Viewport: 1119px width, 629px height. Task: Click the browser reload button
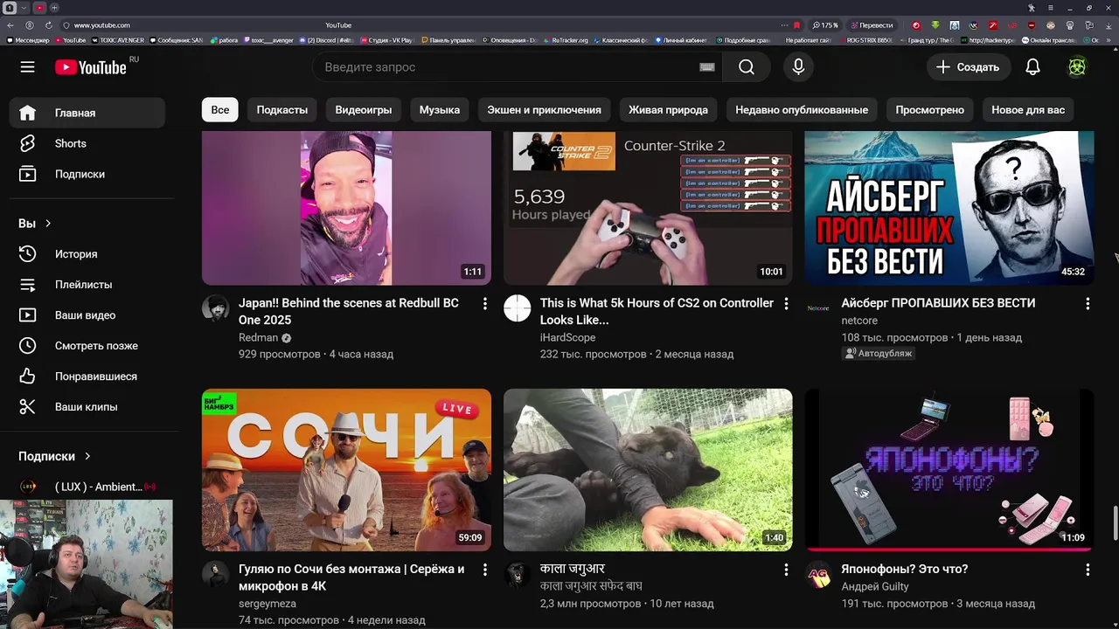point(48,25)
